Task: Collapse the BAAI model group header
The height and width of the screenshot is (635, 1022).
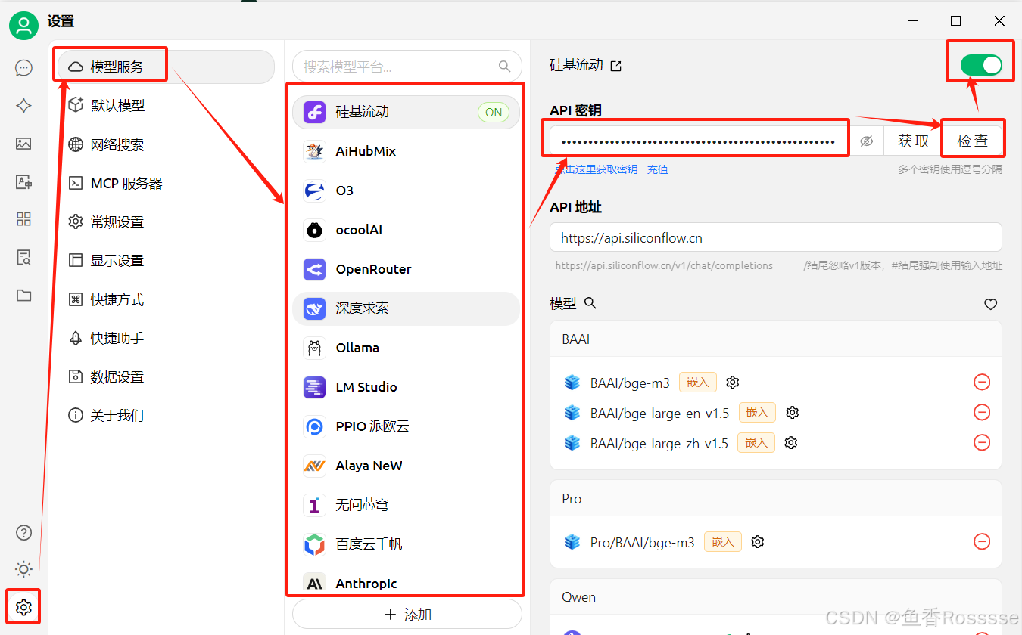Action: 776,339
